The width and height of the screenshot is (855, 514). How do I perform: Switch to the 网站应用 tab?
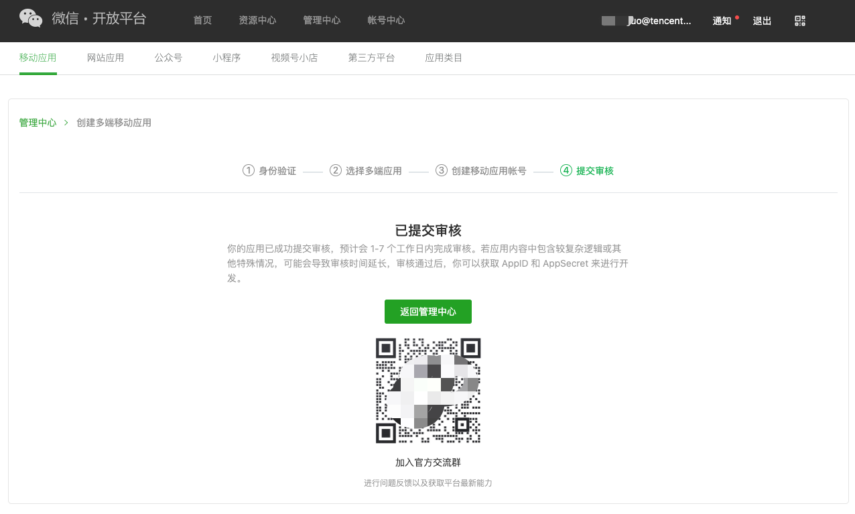106,58
